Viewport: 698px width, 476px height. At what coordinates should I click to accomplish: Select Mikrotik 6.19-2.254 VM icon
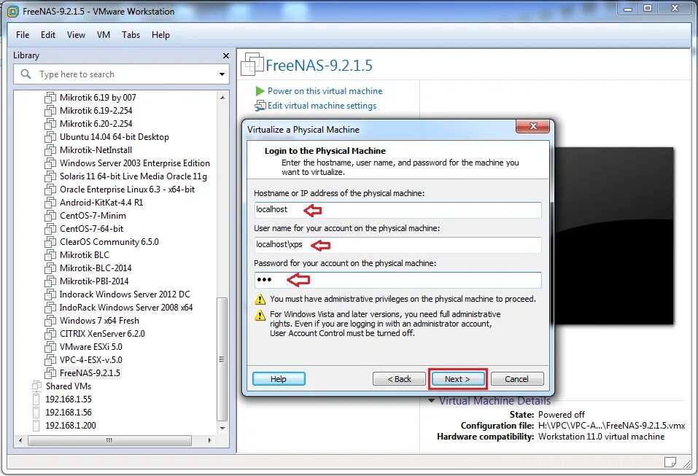coord(50,111)
